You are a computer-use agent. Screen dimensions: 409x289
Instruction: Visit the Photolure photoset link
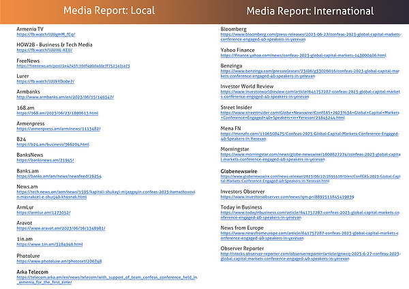[59, 261]
